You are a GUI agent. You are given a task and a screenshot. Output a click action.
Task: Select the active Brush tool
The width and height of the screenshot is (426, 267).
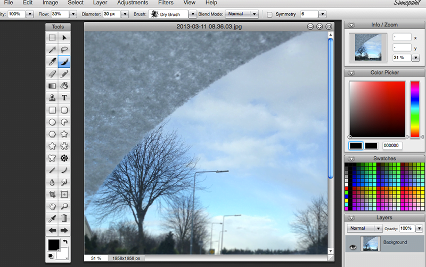click(64, 62)
